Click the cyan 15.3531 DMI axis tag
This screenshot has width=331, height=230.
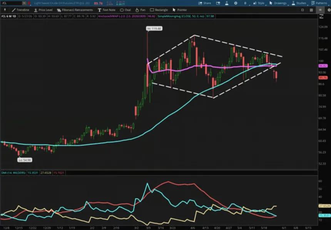coord(324,215)
